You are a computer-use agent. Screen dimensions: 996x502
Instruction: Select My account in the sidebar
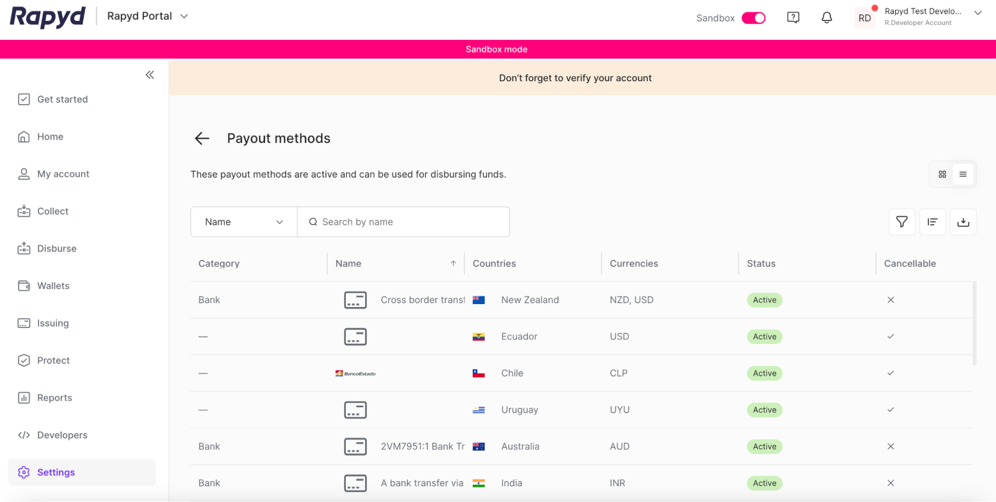[63, 173]
